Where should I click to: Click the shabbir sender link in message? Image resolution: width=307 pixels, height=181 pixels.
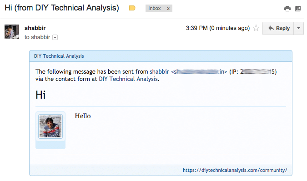point(159,72)
